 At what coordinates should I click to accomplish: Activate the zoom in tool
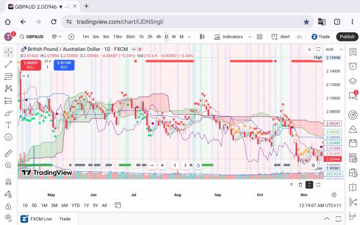[8, 165]
